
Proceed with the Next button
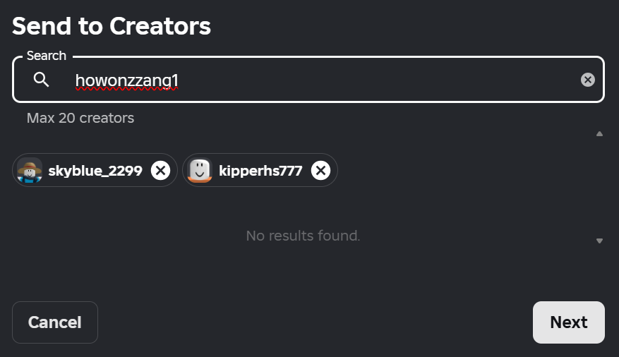point(568,322)
